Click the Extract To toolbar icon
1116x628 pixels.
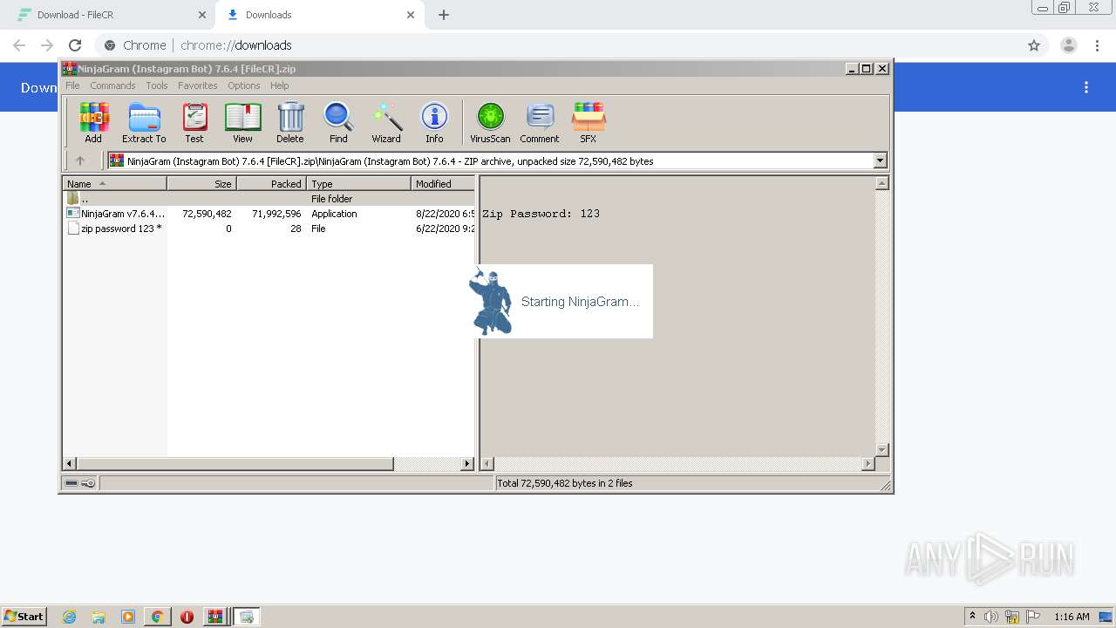[144, 122]
